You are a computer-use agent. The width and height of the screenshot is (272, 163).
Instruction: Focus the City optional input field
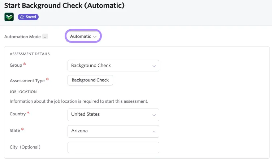click(x=113, y=147)
